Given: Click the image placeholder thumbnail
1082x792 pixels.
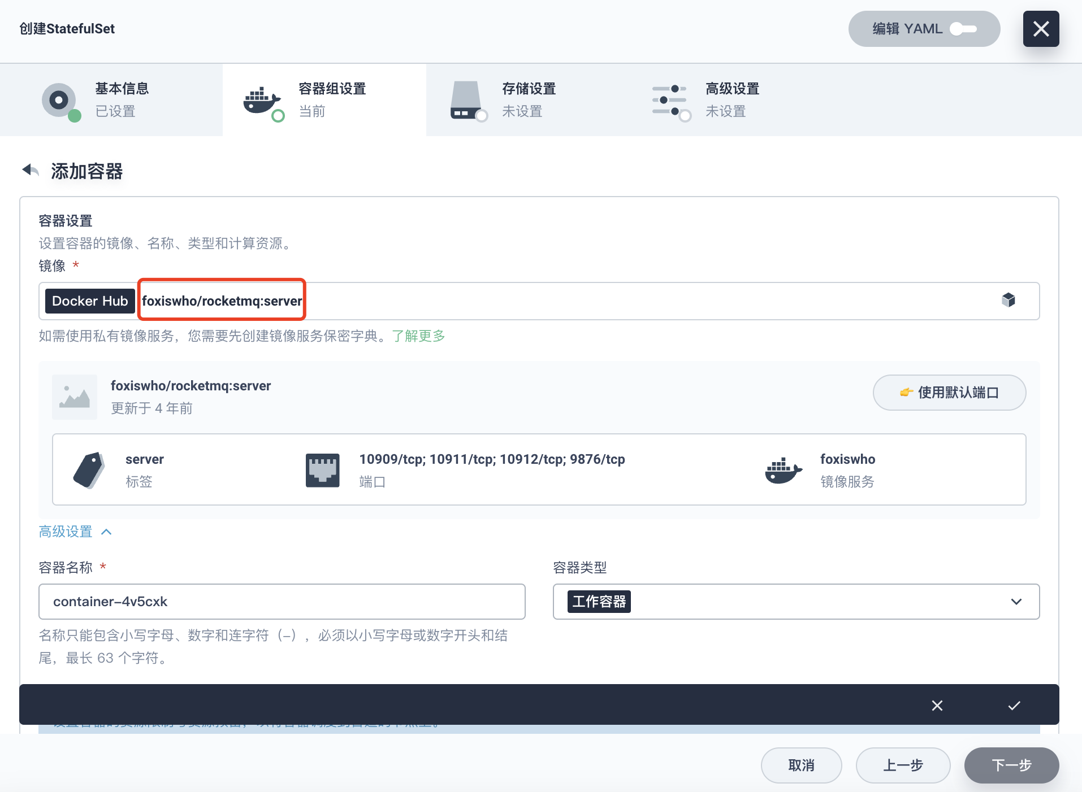Looking at the screenshot, I should (75, 397).
